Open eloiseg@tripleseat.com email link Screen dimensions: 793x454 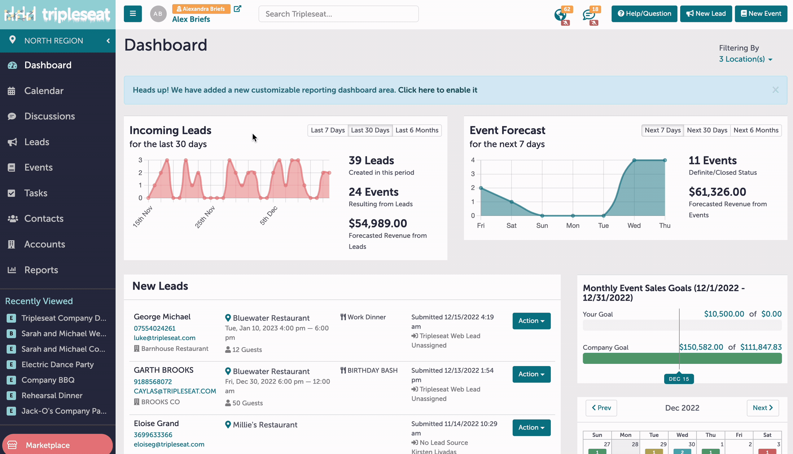click(x=169, y=445)
